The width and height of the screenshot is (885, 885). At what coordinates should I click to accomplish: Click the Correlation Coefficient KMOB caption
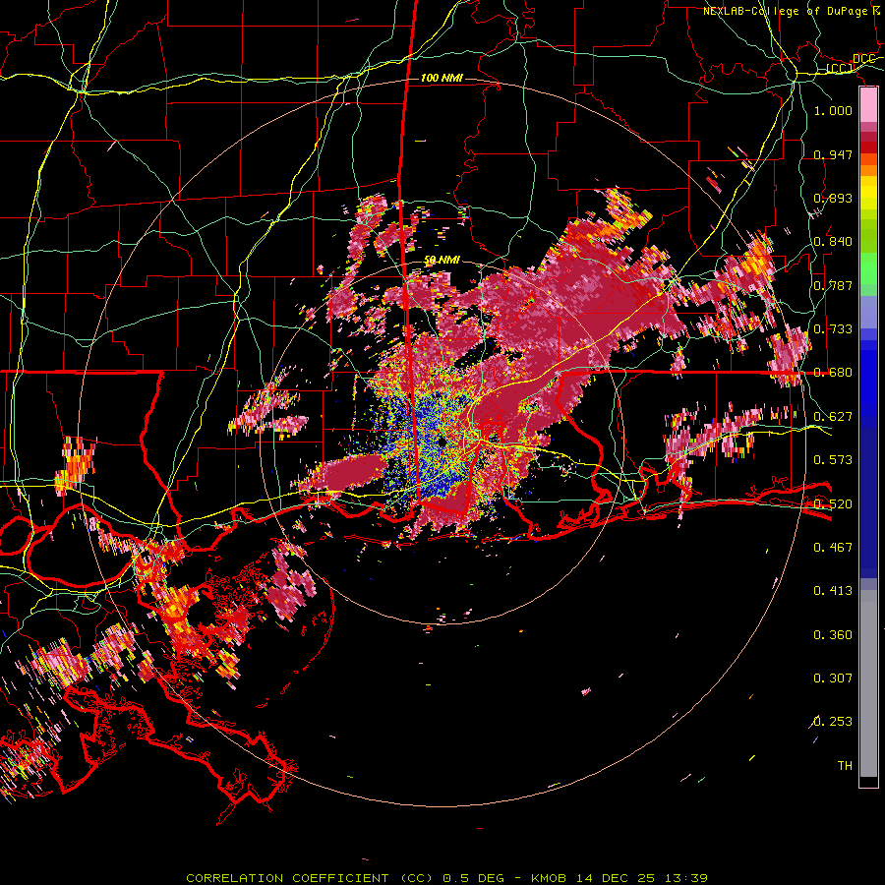click(x=446, y=878)
